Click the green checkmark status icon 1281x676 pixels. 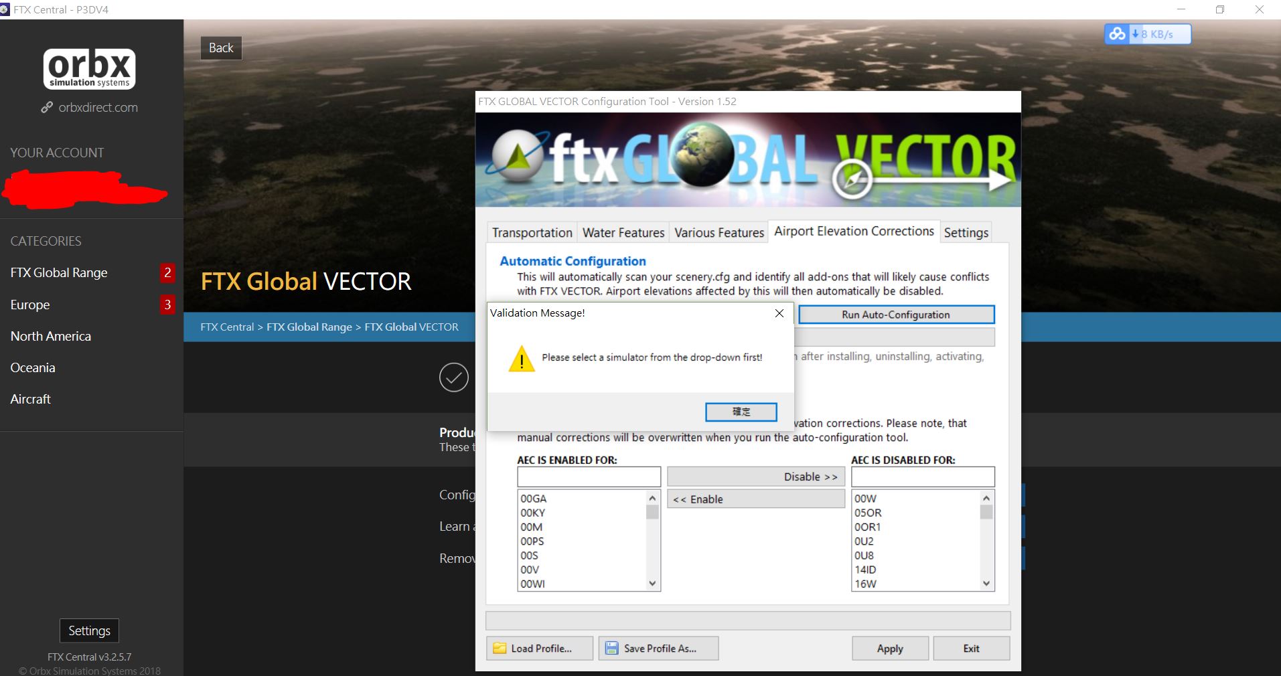(x=453, y=377)
